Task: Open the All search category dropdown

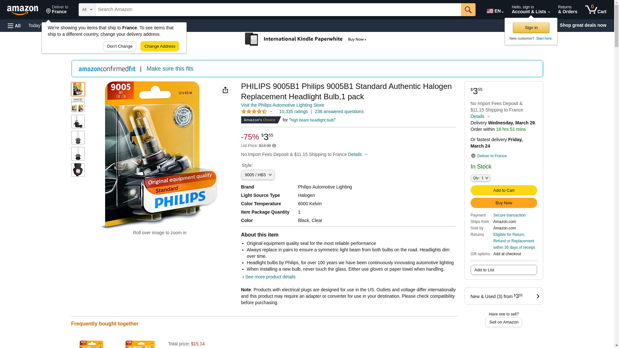Action: point(87,10)
